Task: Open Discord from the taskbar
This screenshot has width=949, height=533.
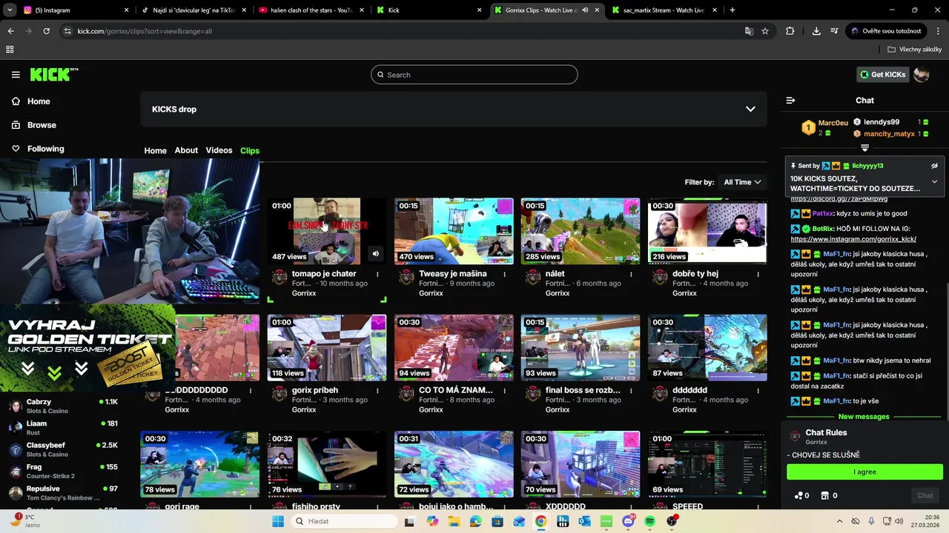Action: [x=629, y=521]
